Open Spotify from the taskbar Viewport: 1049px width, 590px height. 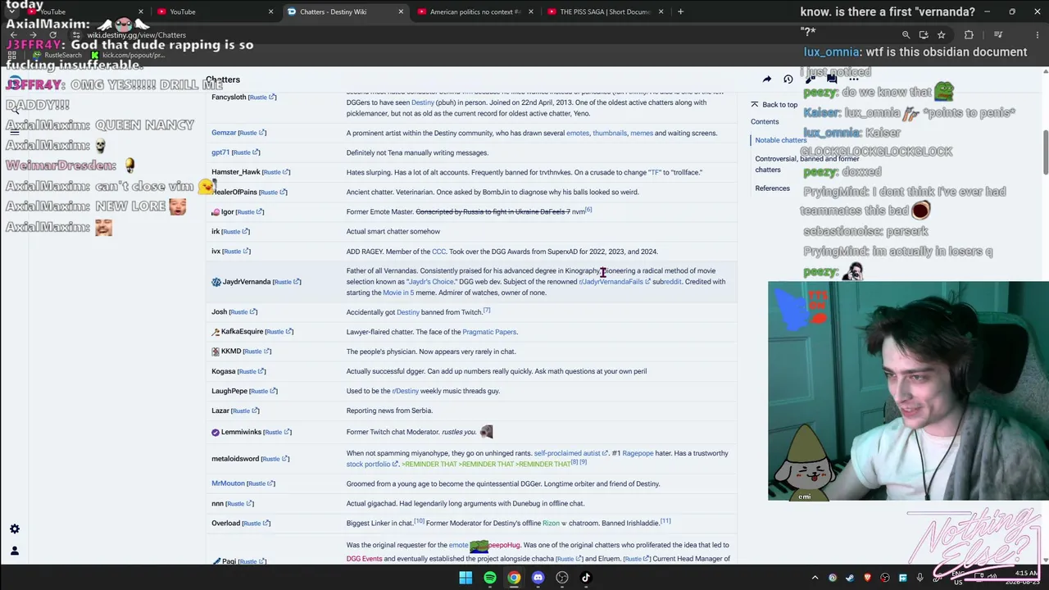pos(489,578)
